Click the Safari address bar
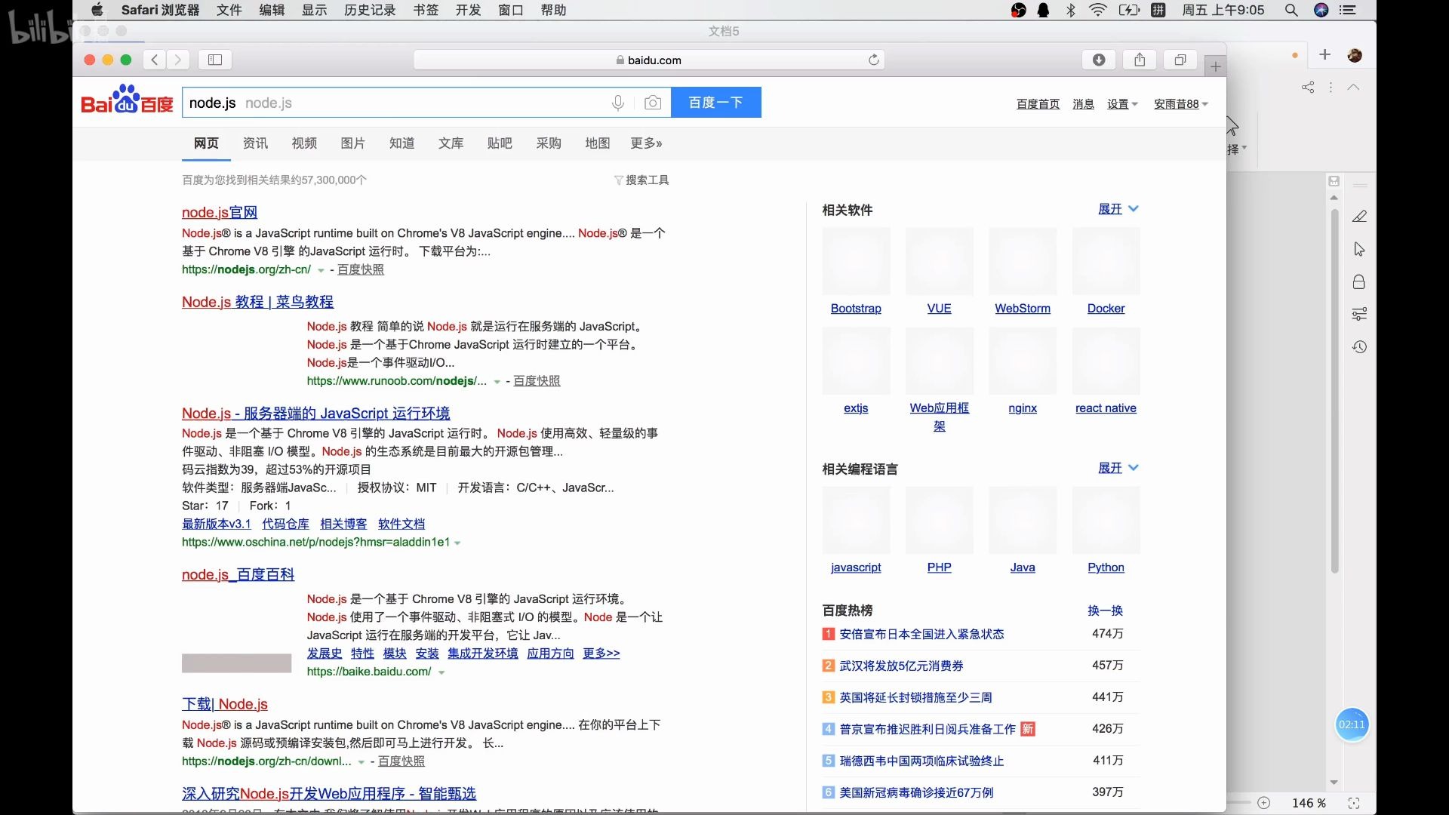The width and height of the screenshot is (1449, 815). [x=649, y=60]
